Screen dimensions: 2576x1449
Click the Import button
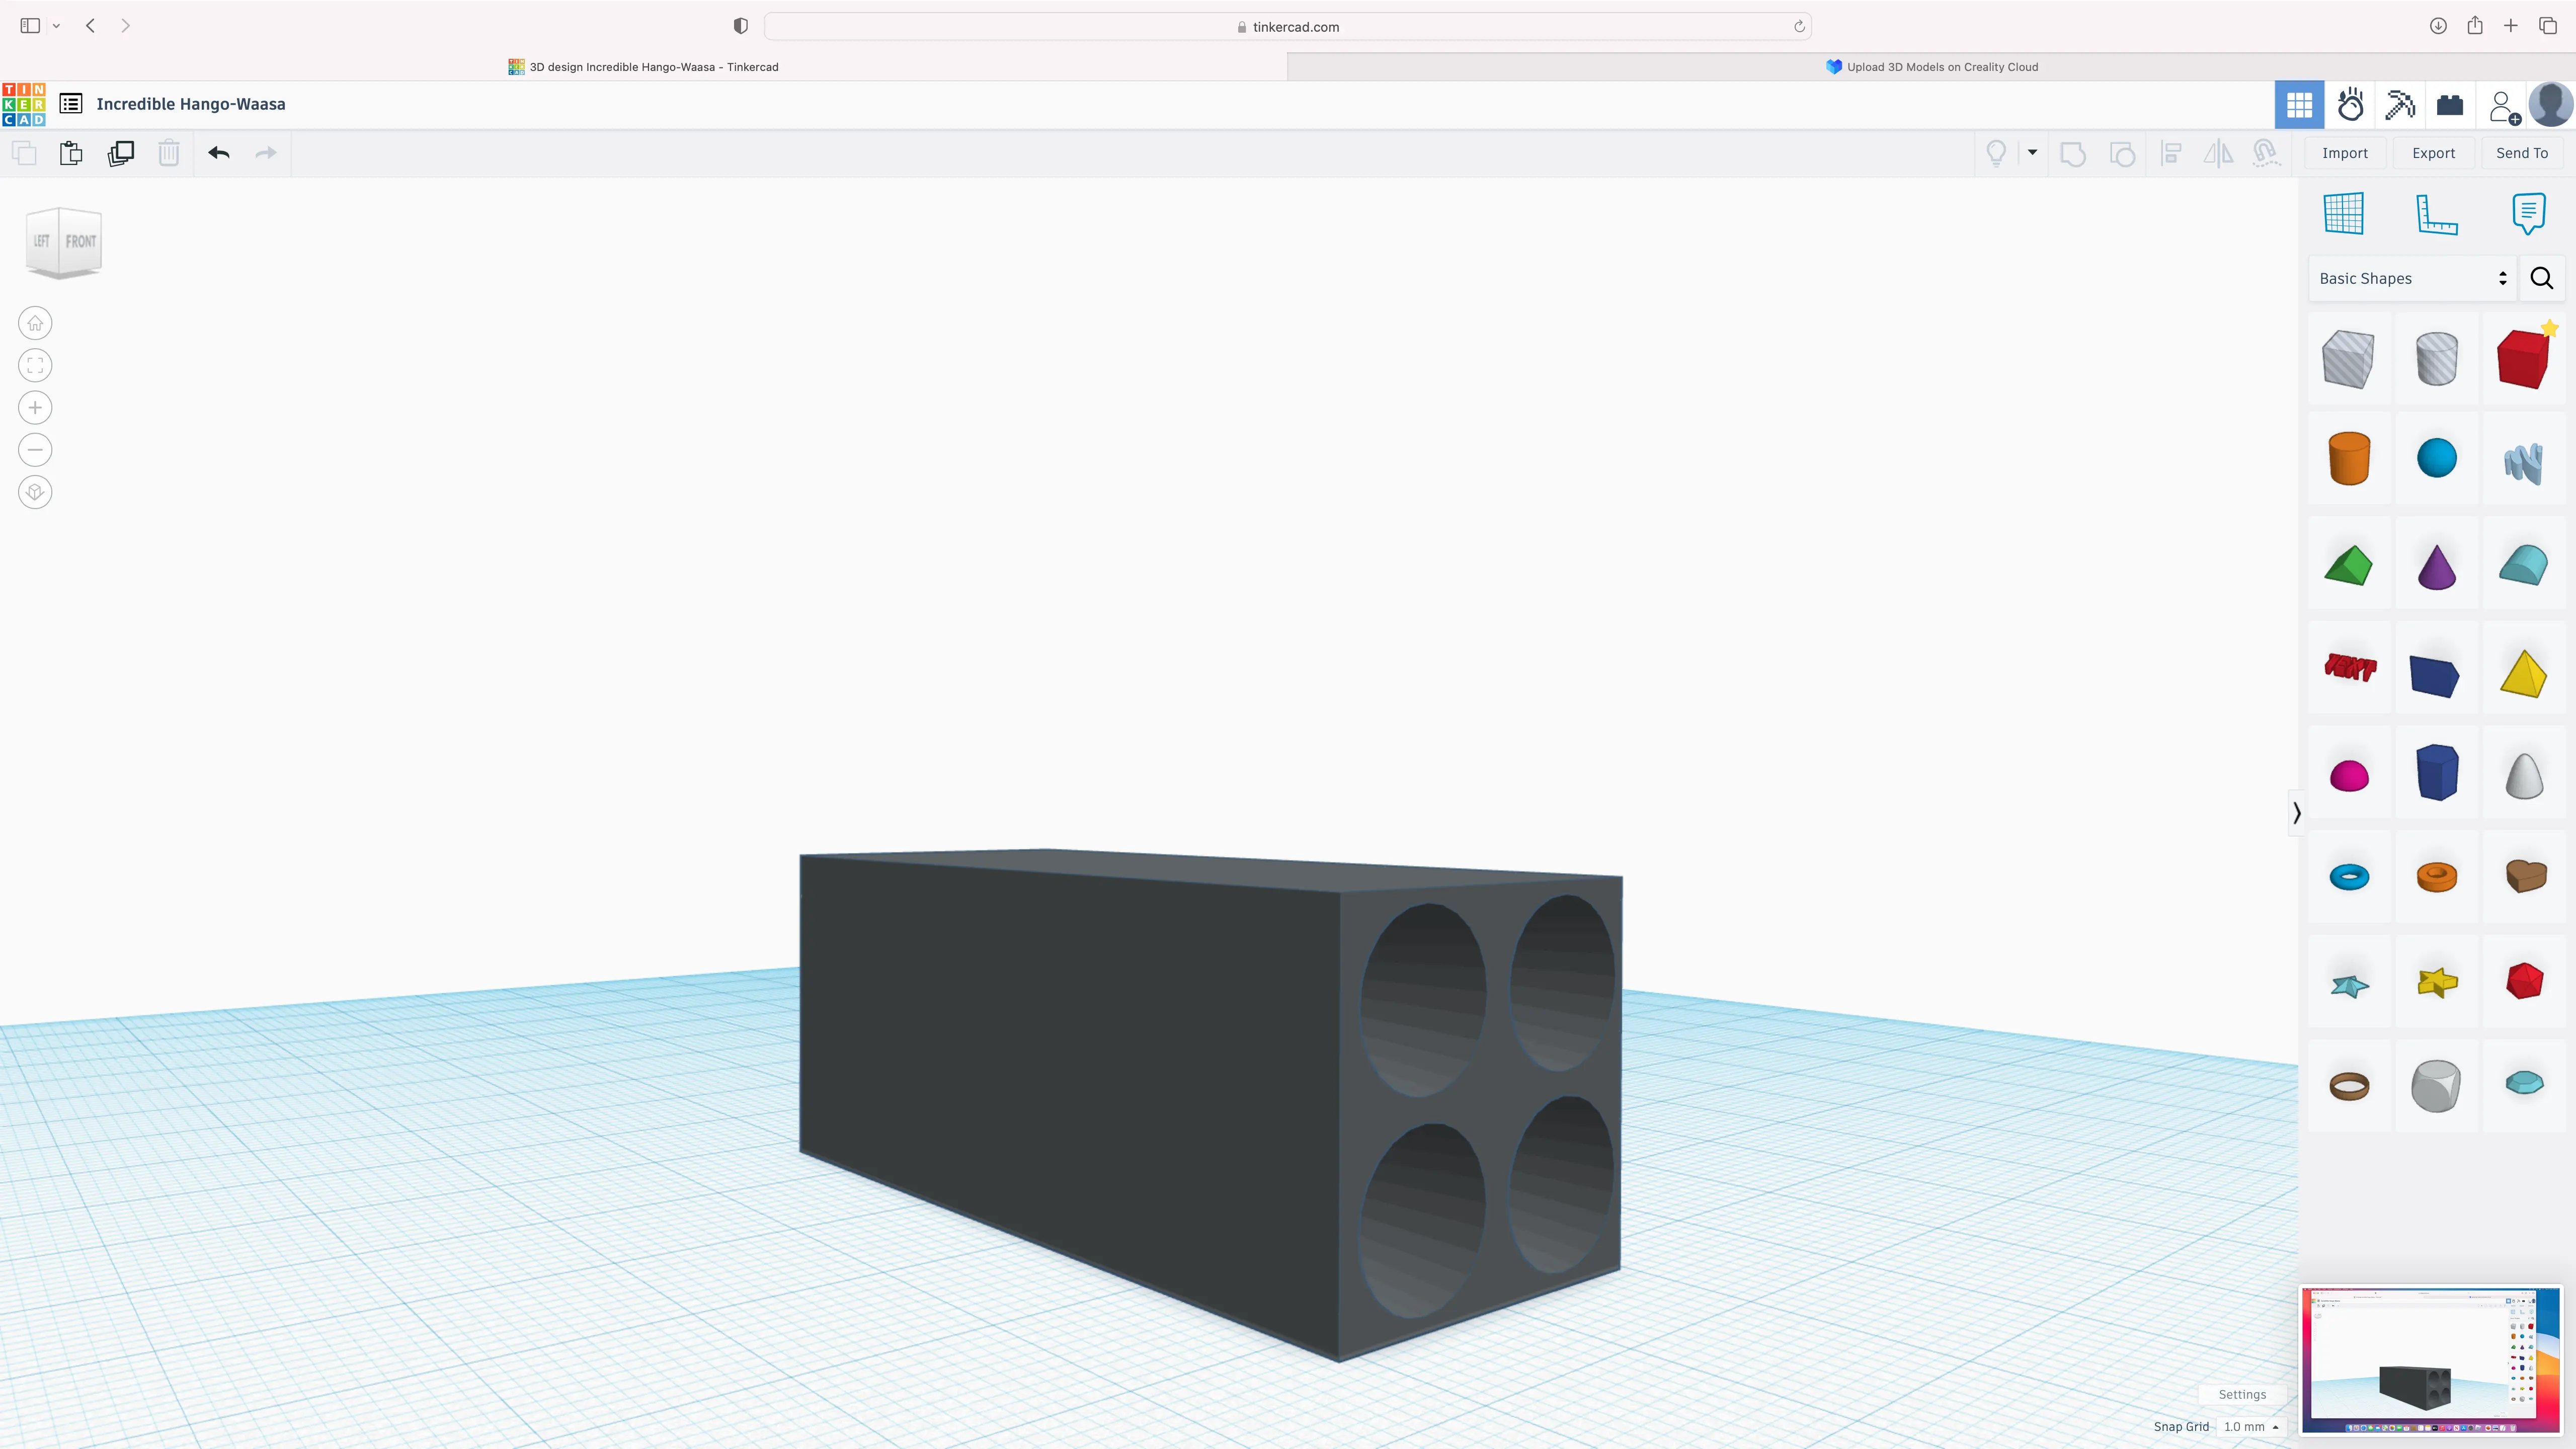click(2344, 153)
